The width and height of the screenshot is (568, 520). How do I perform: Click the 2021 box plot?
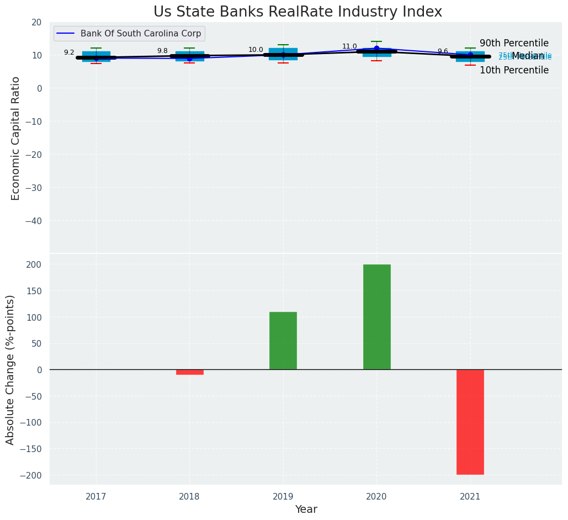point(470,56)
